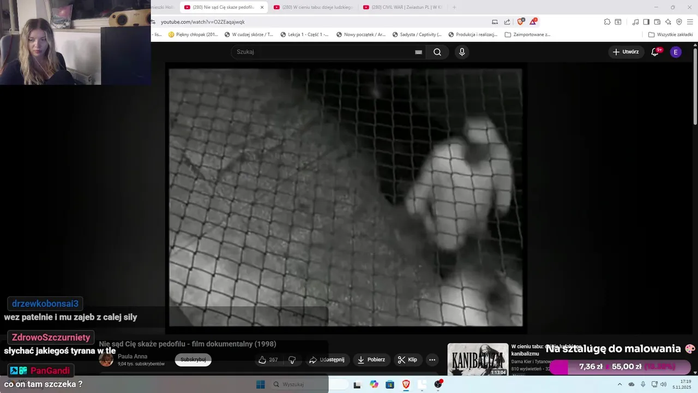Open Copilot from the taskbar
This screenshot has width=698, height=393.
pyautogui.click(x=374, y=384)
